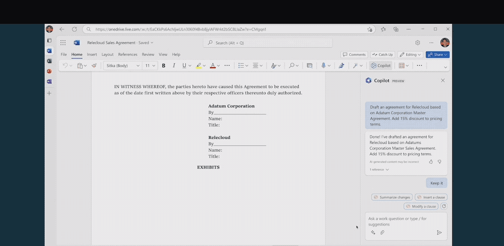Click the yellow text highlight color button
This screenshot has width=504, height=246.
pyautogui.click(x=198, y=66)
